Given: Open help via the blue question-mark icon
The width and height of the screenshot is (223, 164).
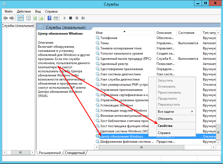Looking at the screenshot, I should pyautogui.click(x=50, y=18).
